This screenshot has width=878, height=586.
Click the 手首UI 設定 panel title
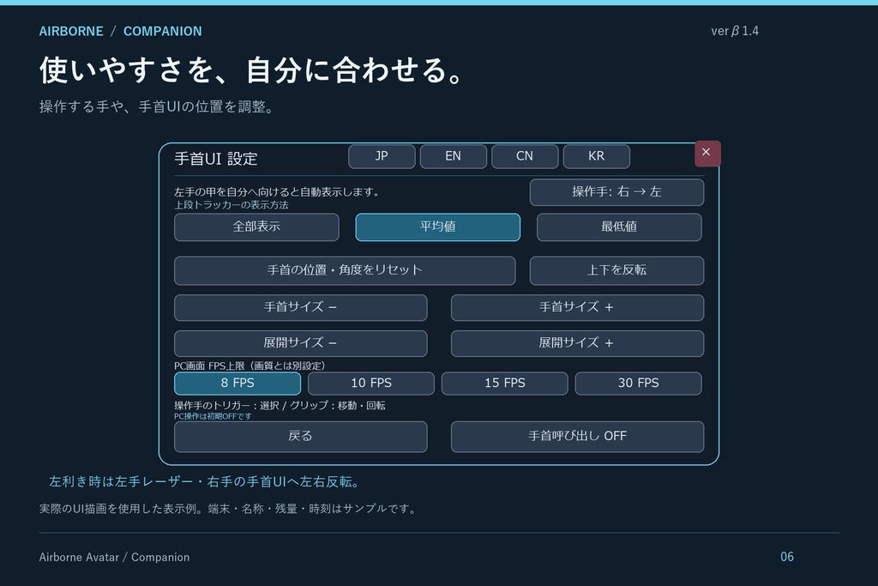click(x=215, y=159)
